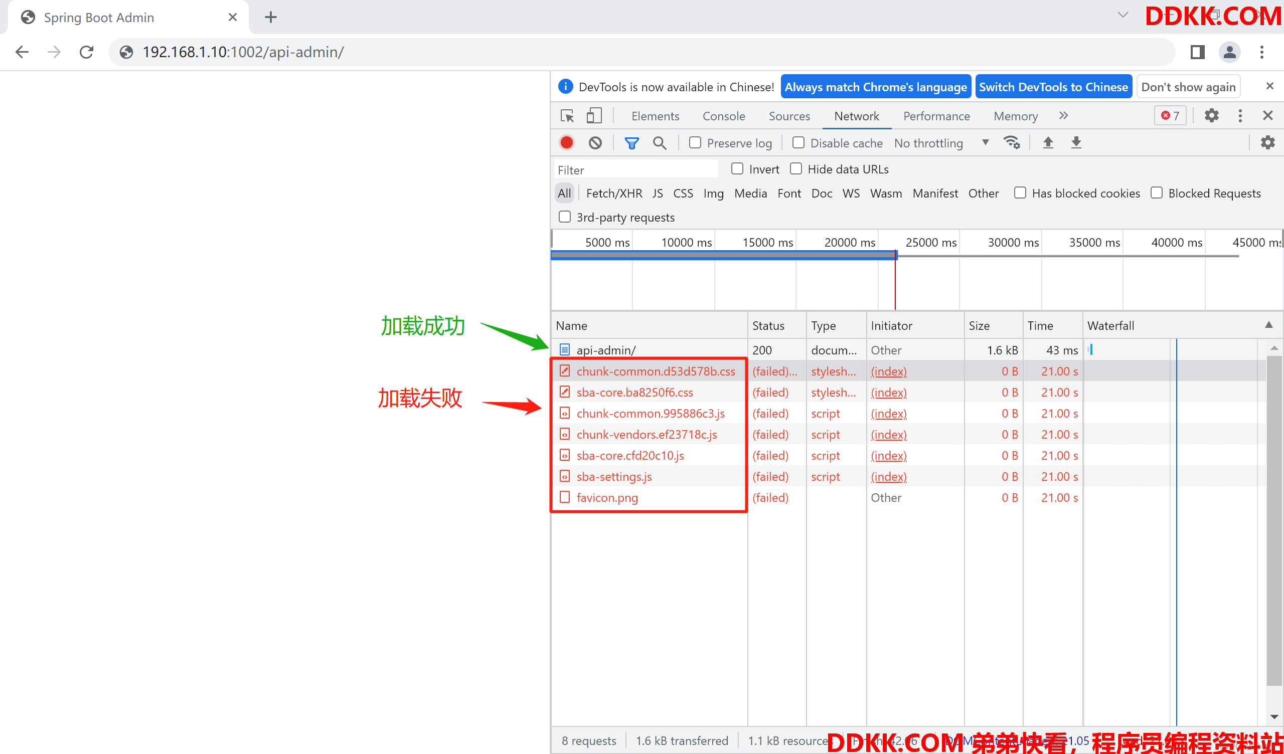This screenshot has width=1284, height=754.
Task: Click the address bar URL
Action: pyautogui.click(x=243, y=52)
